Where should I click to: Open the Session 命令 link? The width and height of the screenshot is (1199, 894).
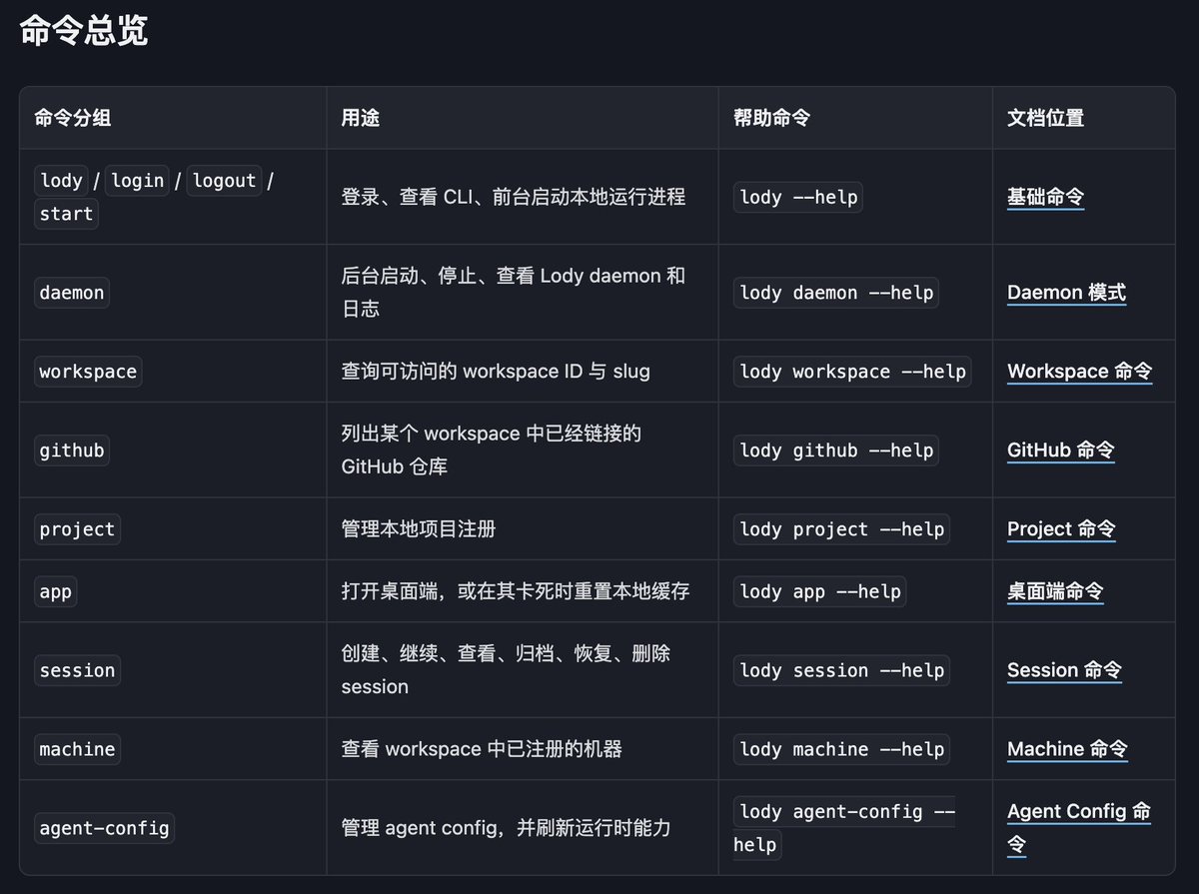tap(1064, 670)
